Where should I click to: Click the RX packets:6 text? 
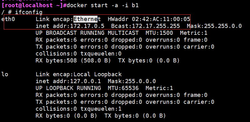pyautogui.click(x=56, y=40)
